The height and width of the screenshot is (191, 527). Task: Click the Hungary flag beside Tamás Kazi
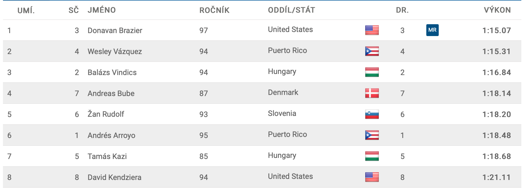pyautogui.click(x=372, y=156)
